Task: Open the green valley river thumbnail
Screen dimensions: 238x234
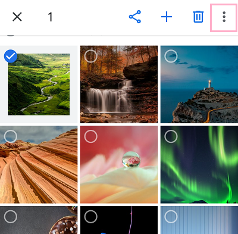Action: [39, 85]
